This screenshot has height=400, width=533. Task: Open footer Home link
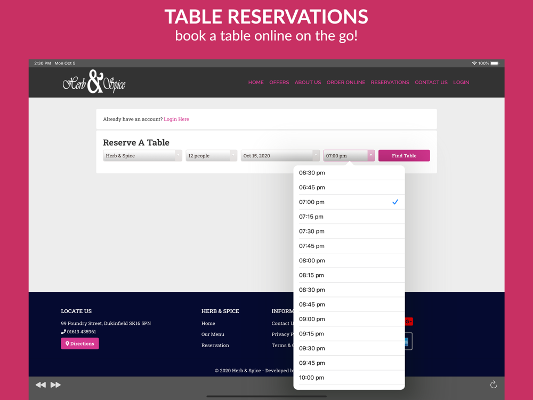(208, 324)
